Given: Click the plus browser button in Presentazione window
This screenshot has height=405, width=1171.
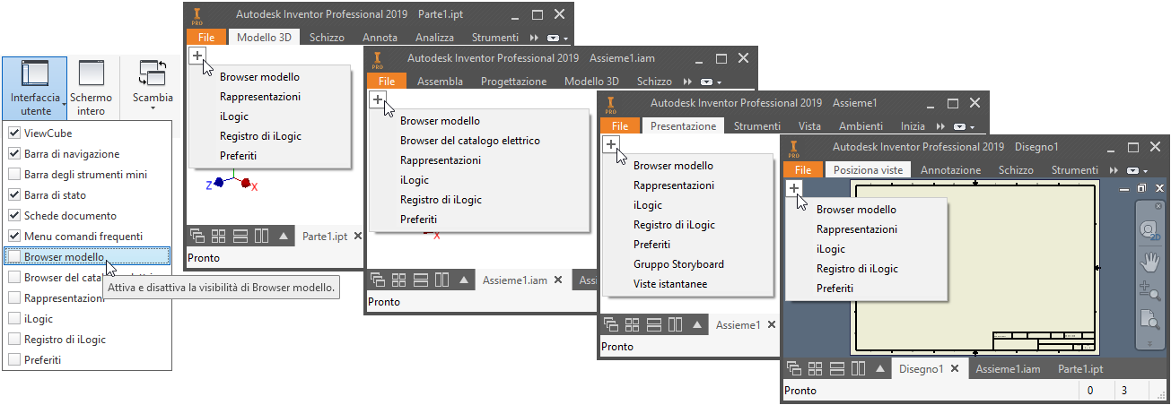Looking at the screenshot, I should tap(611, 144).
